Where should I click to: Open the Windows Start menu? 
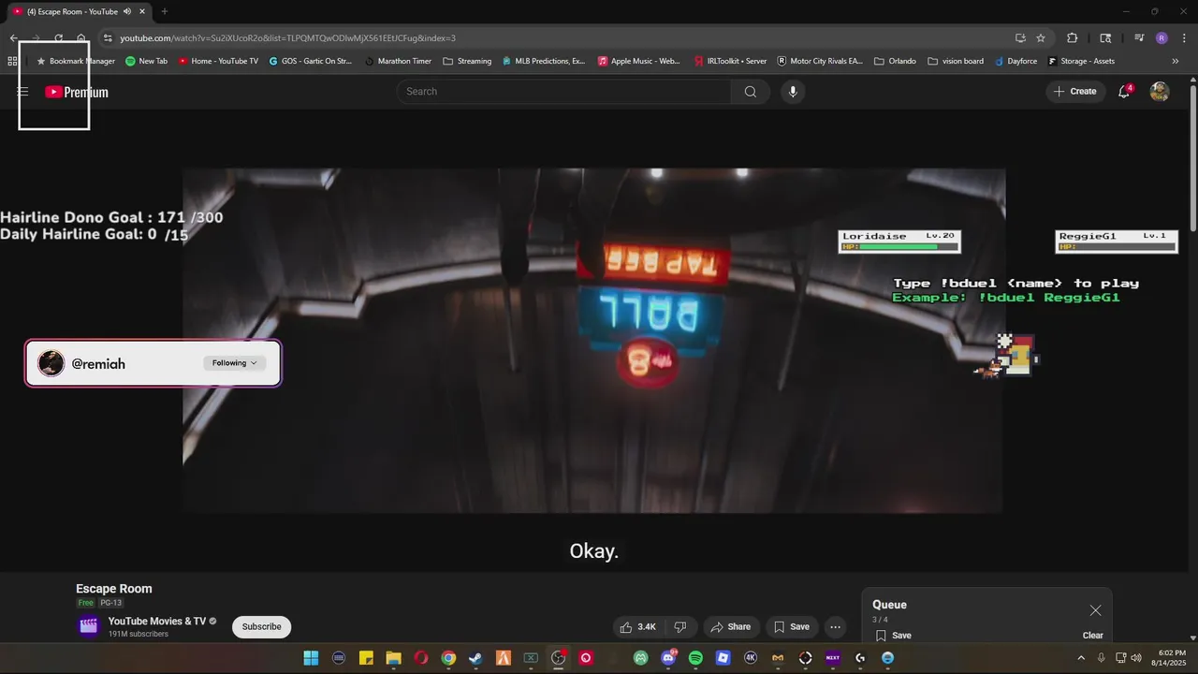click(311, 658)
